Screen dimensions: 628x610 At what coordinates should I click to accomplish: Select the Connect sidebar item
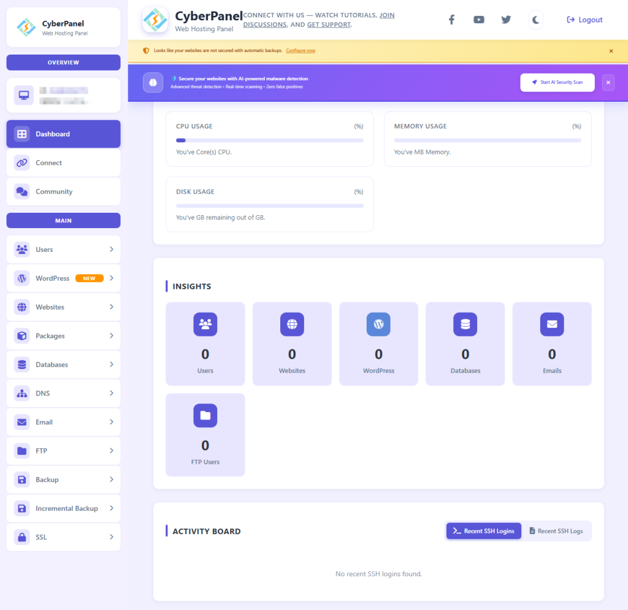(63, 163)
